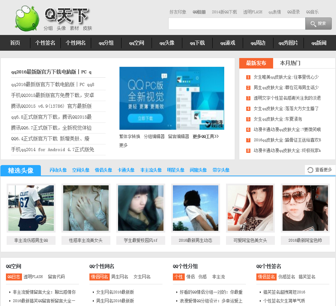Screen dimensions: 336x306
Task: Click the 搜索 search button
Action: click(319, 23)
